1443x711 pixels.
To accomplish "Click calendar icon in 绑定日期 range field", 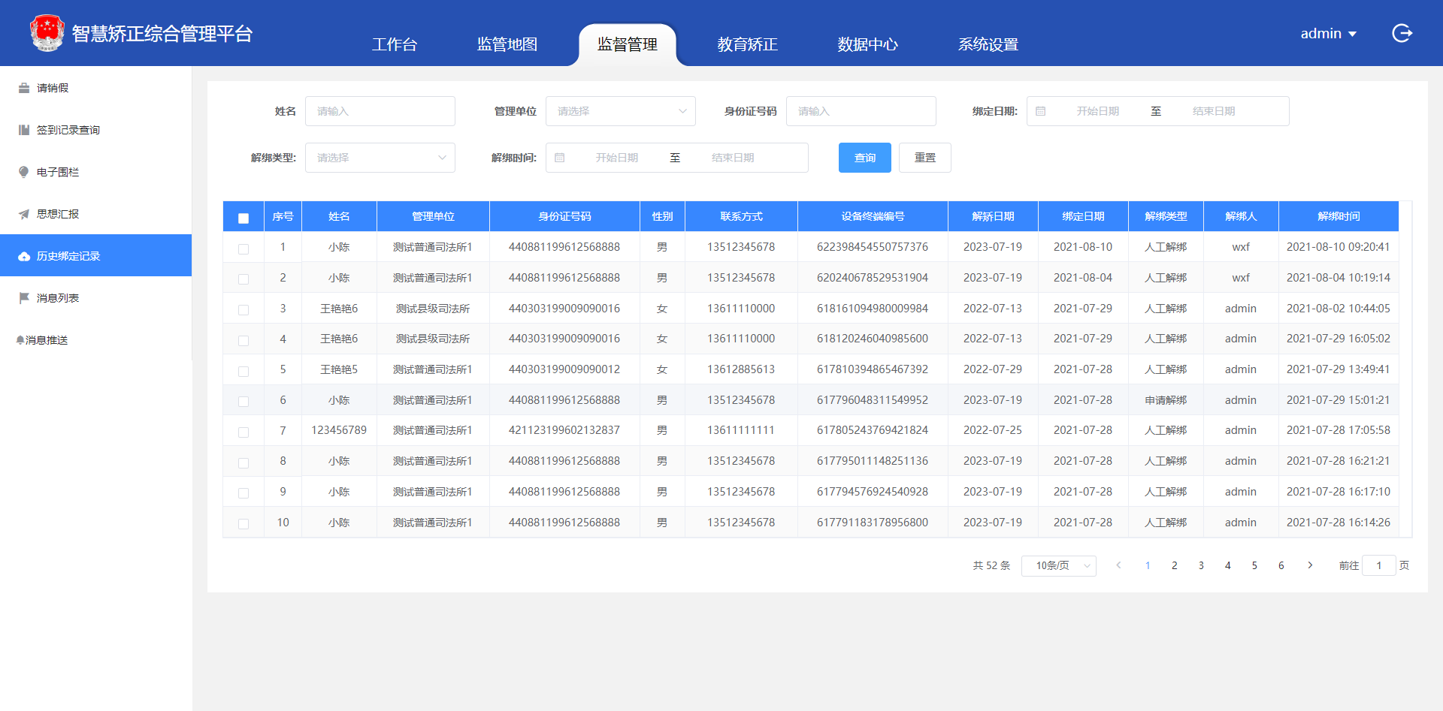I will [1041, 111].
